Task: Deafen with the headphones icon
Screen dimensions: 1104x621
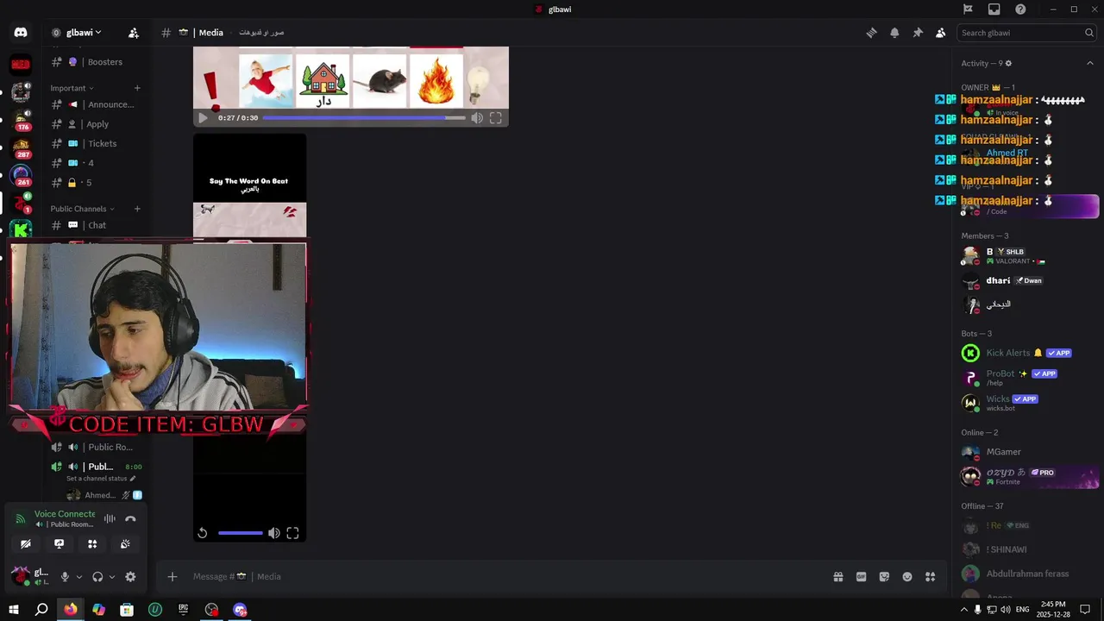Action: (x=97, y=577)
